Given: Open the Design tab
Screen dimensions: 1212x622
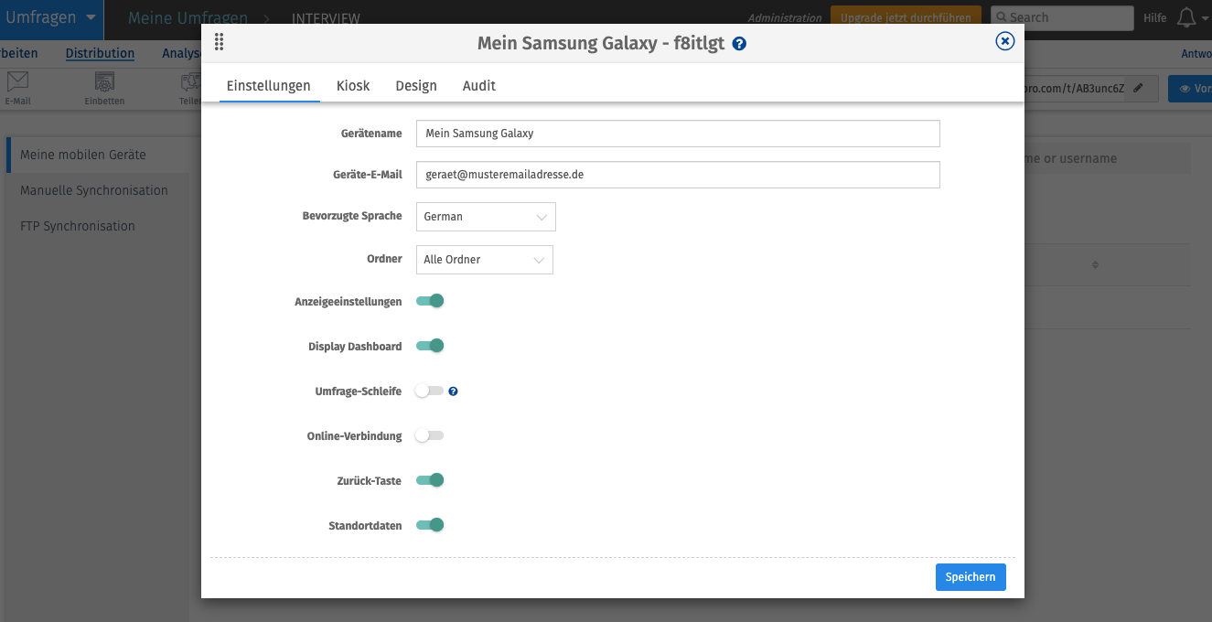Looking at the screenshot, I should 416,86.
